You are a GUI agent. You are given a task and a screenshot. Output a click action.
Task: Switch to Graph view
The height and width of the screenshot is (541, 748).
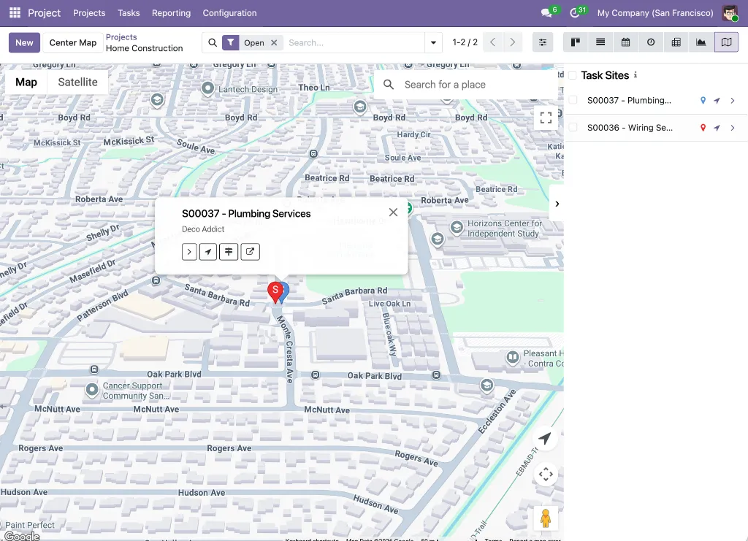coord(701,42)
